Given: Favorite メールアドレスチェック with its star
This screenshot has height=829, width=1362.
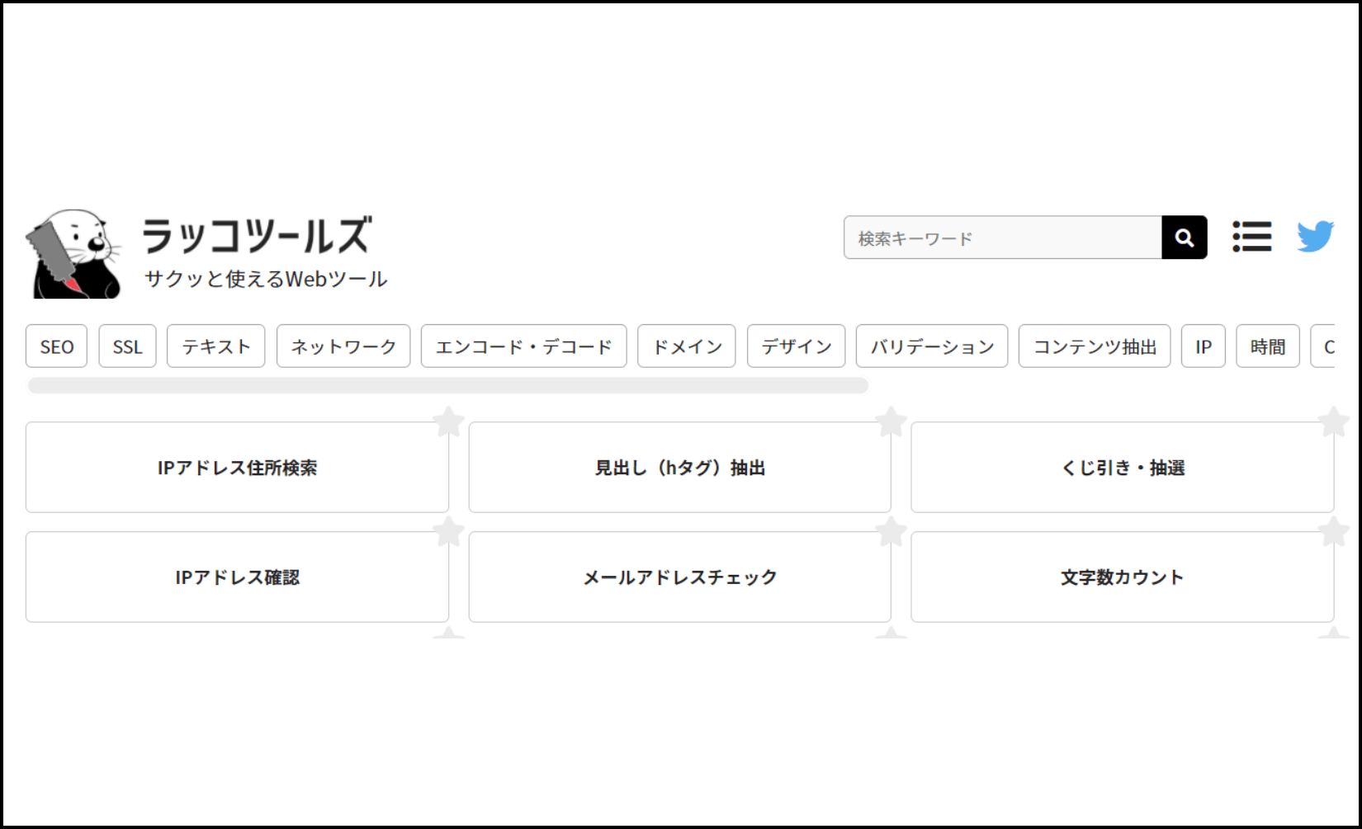Looking at the screenshot, I should (891, 532).
